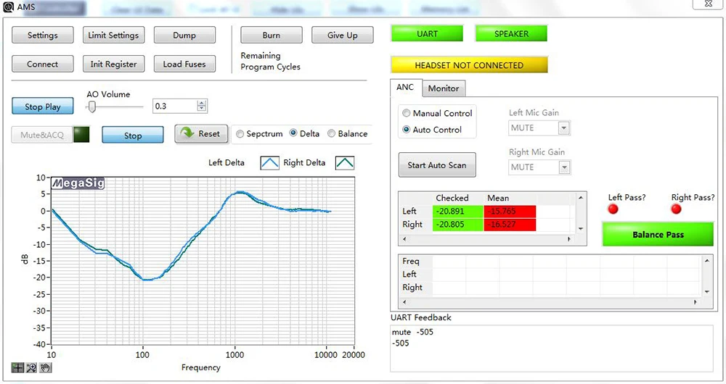Select the graph zoom magnifier tool

tap(31, 367)
